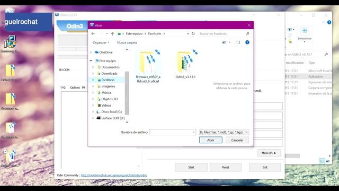Screen dimensions: 339x191
Task: Click Tipo column header in Explorer window
Action: (x=311, y=63)
